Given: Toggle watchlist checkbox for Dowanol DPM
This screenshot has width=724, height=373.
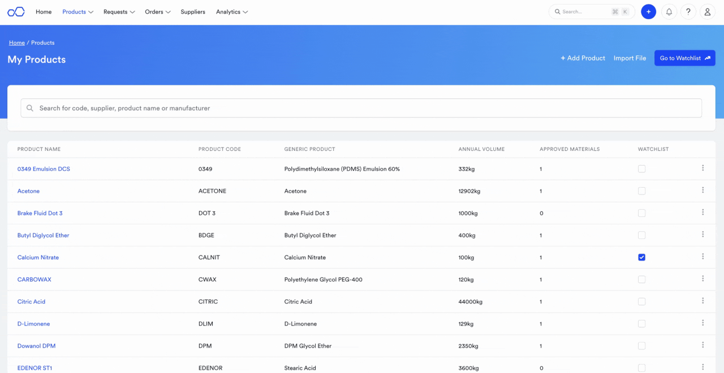Looking at the screenshot, I should tap(641, 346).
